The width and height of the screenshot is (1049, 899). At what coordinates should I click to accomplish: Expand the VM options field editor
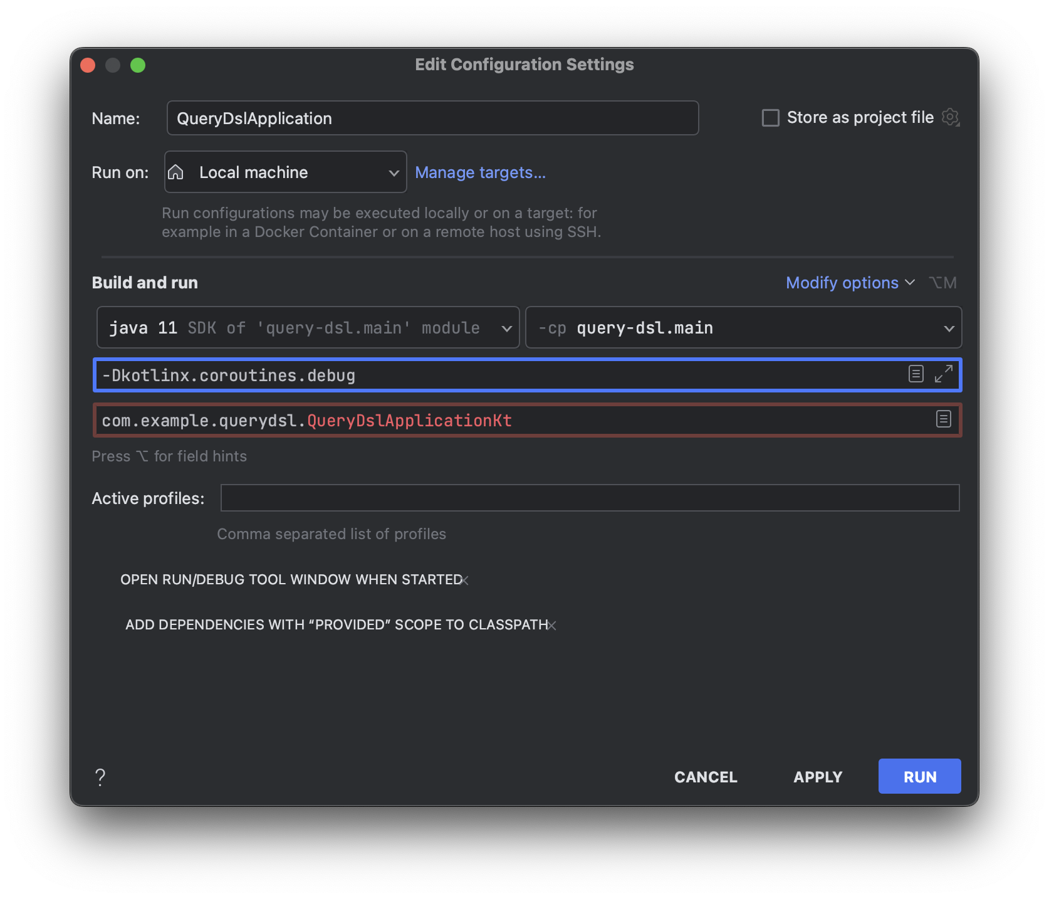point(943,374)
